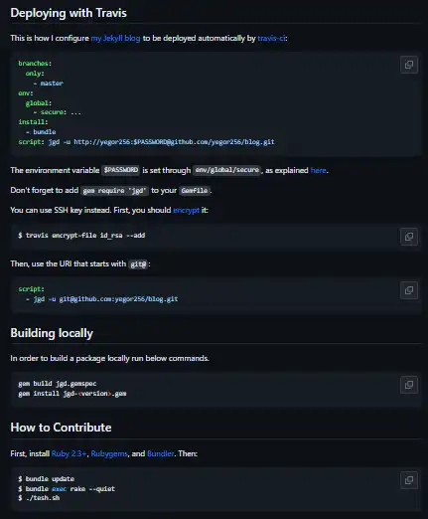Image resolution: width=428 pixels, height=519 pixels.
Task: Copy the Travis YAML configuration code block
Action: pyautogui.click(x=409, y=65)
